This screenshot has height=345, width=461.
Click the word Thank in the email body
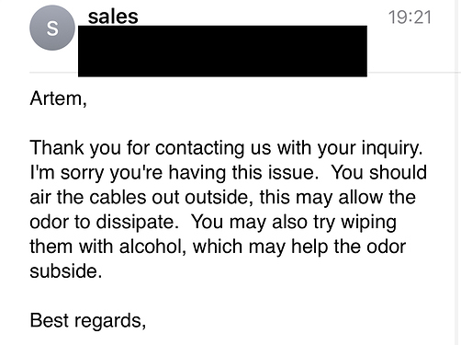tap(57, 148)
